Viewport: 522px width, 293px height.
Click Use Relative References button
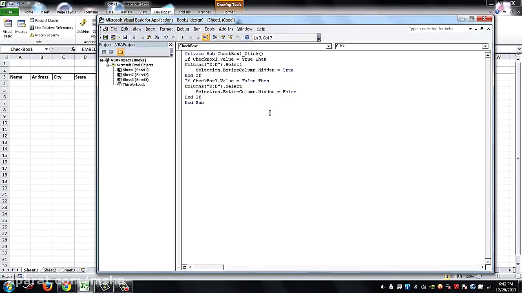point(51,28)
